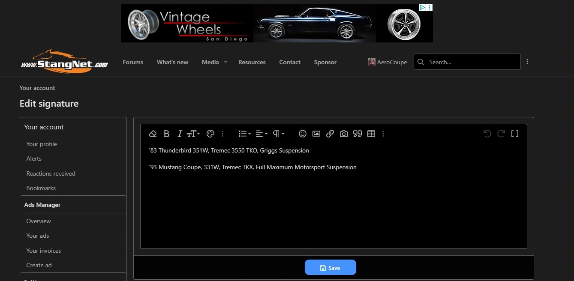The image size is (574, 281).
Task: Click the Your account breadcrumb link
Action: (x=37, y=88)
